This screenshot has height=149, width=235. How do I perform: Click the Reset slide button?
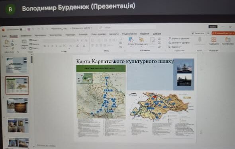[x=34, y=44]
